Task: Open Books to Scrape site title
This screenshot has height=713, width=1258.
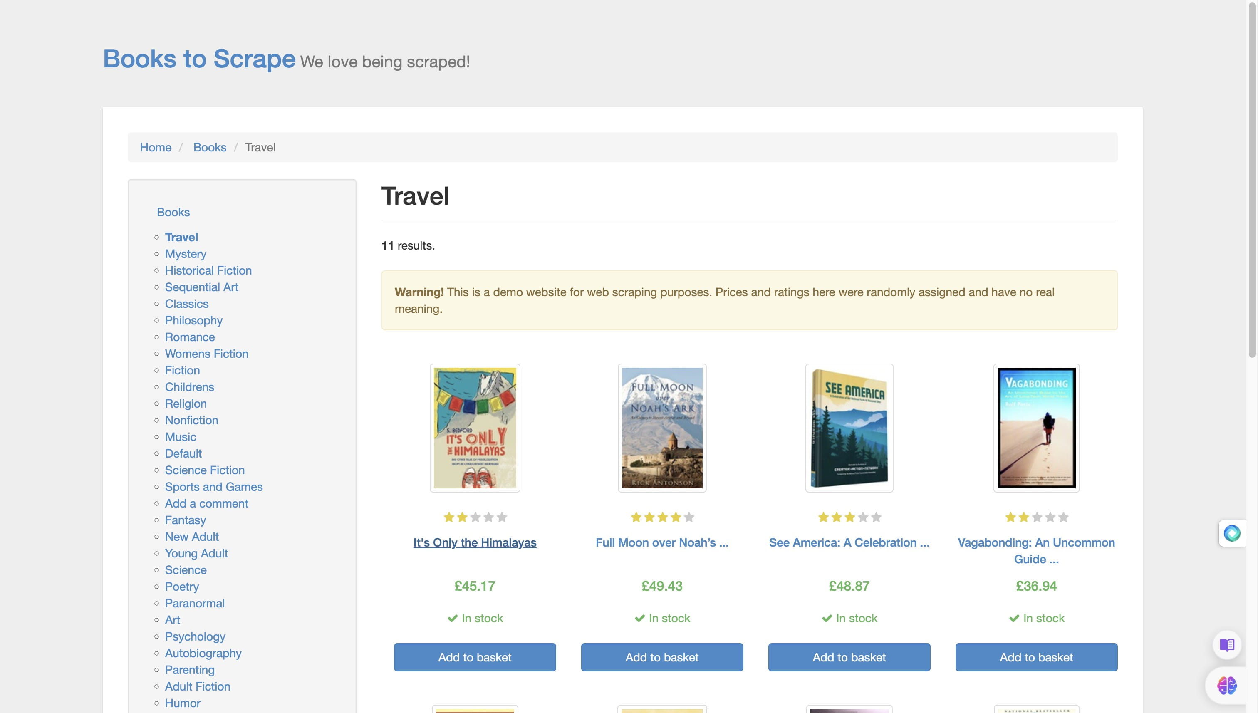Action: click(199, 59)
